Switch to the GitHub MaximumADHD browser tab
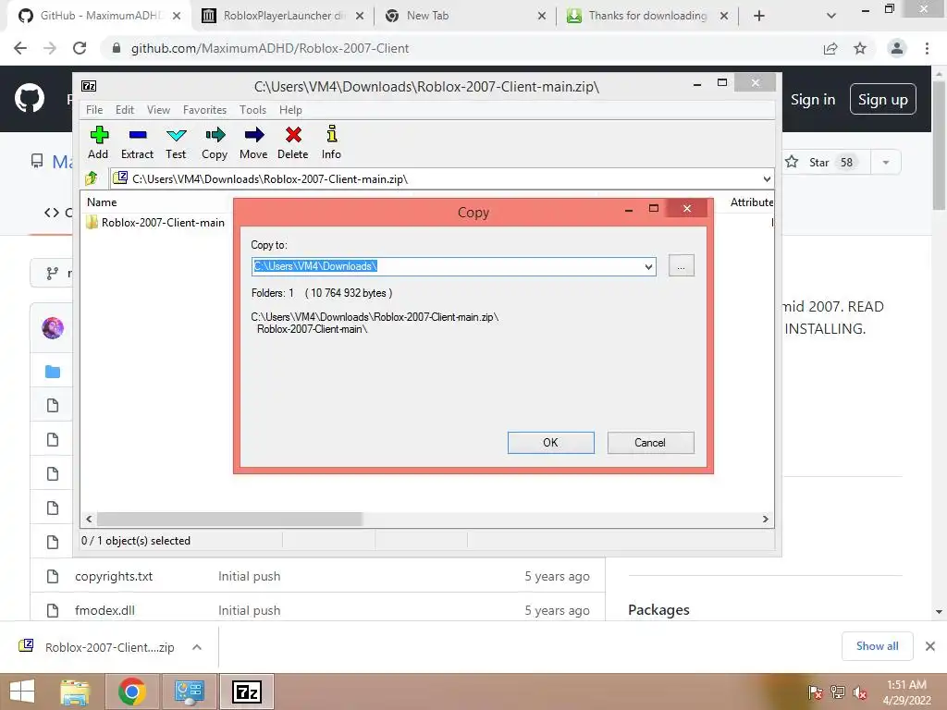The height and width of the screenshot is (710, 947). tap(100, 16)
